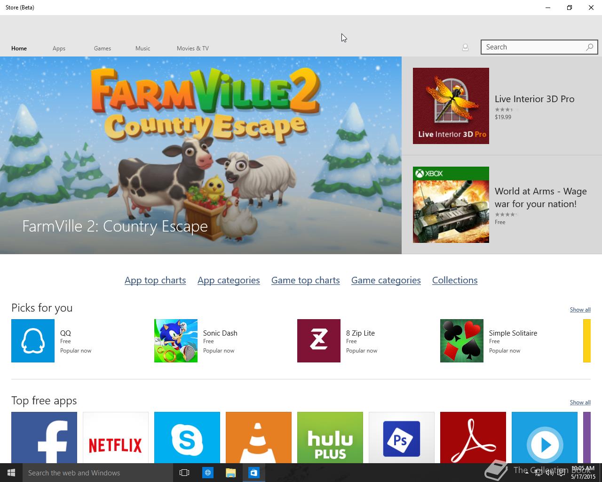Click the Sonic Dash title text

(220, 333)
